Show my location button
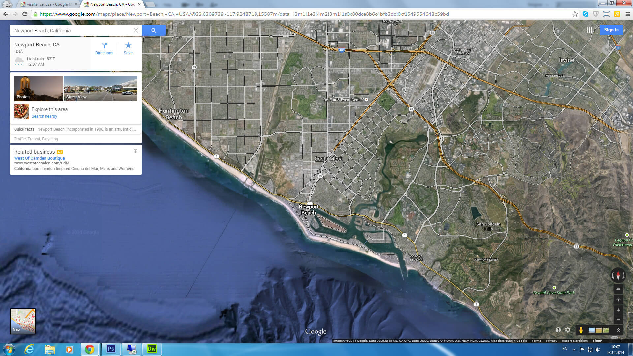 [x=618, y=300]
